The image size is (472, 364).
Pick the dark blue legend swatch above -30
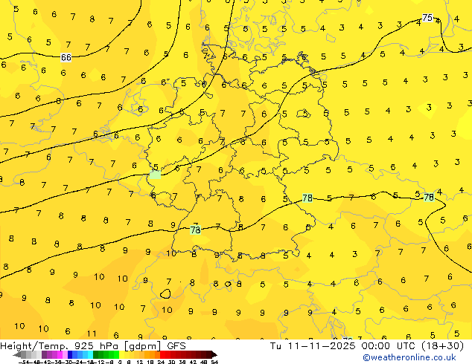pyautogui.click(x=70, y=355)
